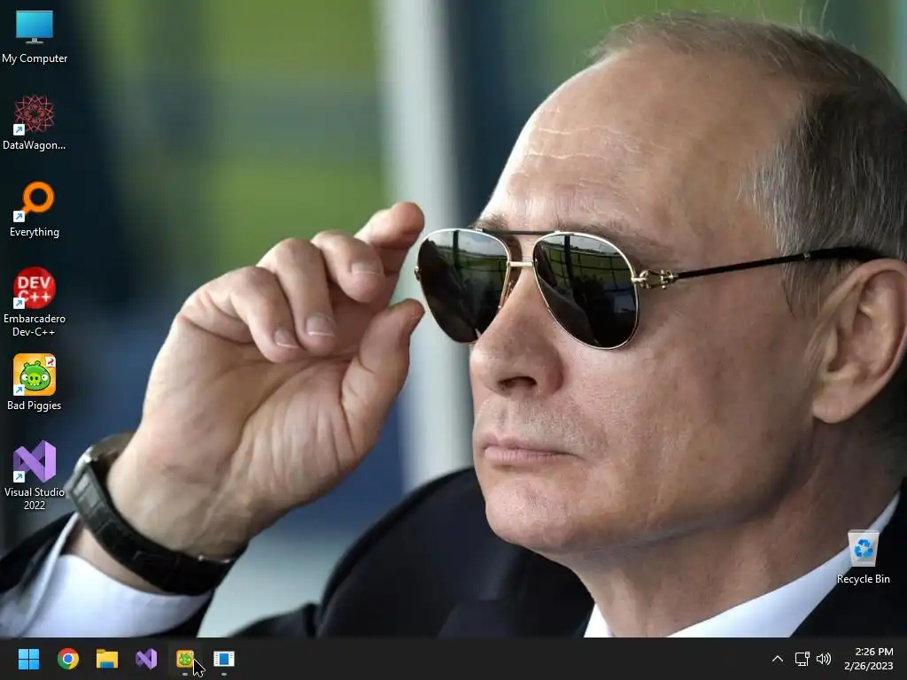Click the Embarcadero Dev-C++ label

[35, 325]
